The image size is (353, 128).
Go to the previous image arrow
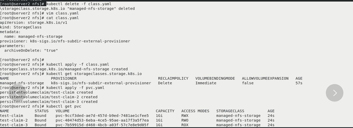tap(18, 93)
